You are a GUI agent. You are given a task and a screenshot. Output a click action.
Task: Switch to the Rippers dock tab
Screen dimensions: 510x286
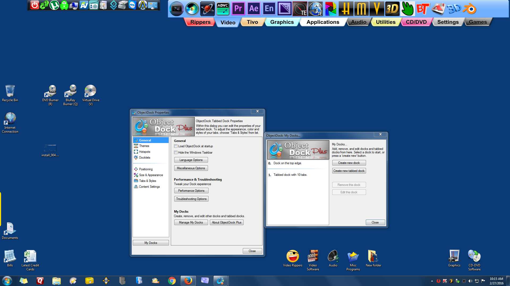[200, 22]
